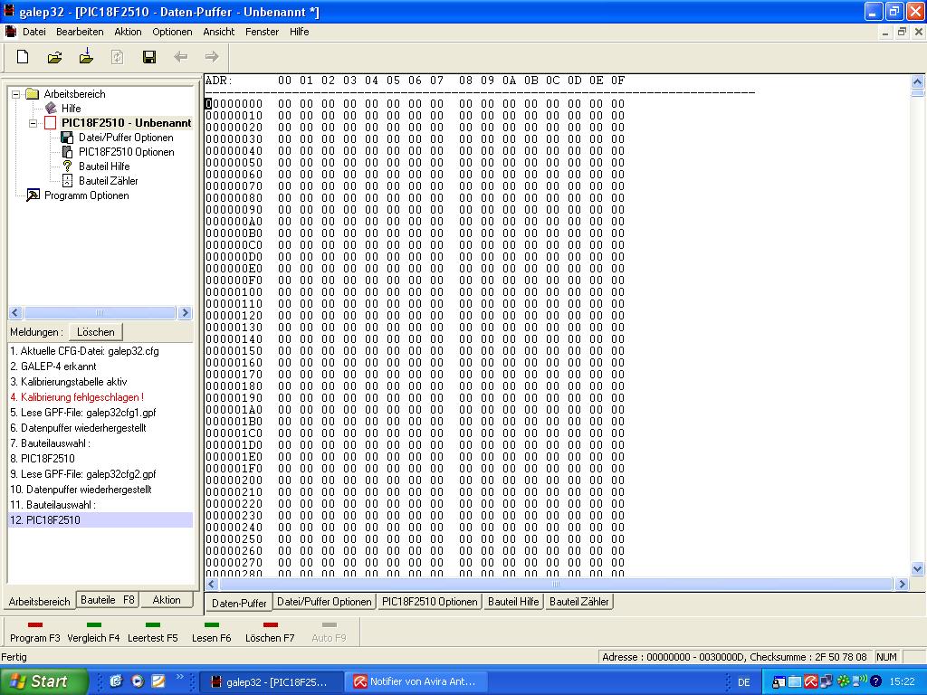The width and height of the screenshot is (927, 695).
Task: Click the New file toolbar icon
Action: coord(23,57)
